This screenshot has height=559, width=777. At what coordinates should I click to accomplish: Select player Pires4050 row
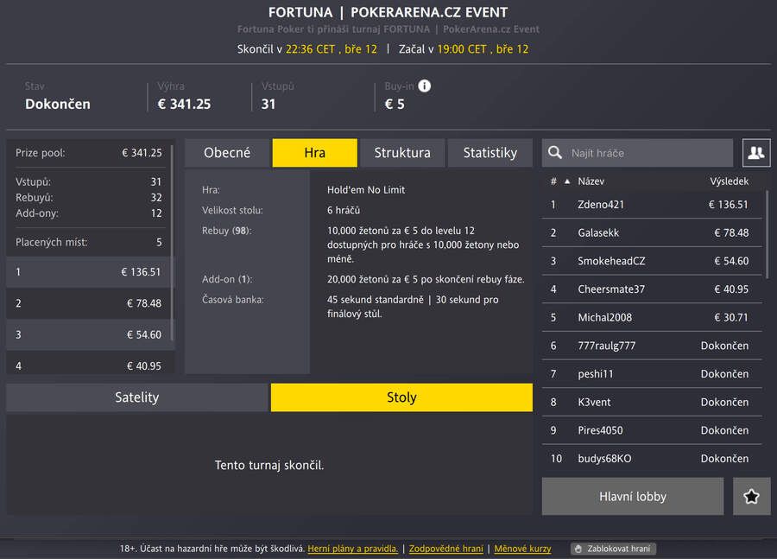pyautogui.click(x=652, y=430)
